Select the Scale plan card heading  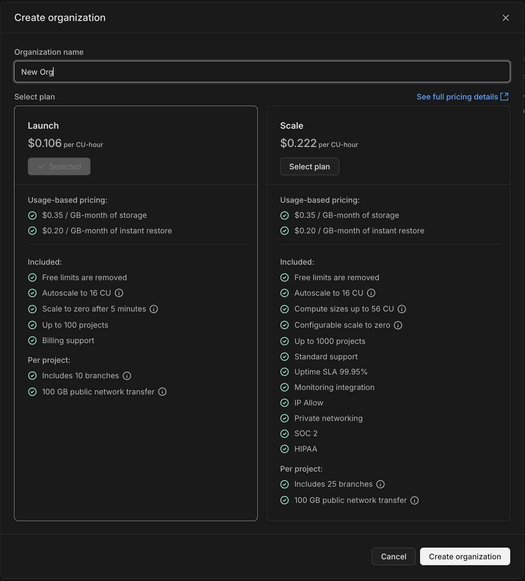pyautogui.click(x=292, y=126)
